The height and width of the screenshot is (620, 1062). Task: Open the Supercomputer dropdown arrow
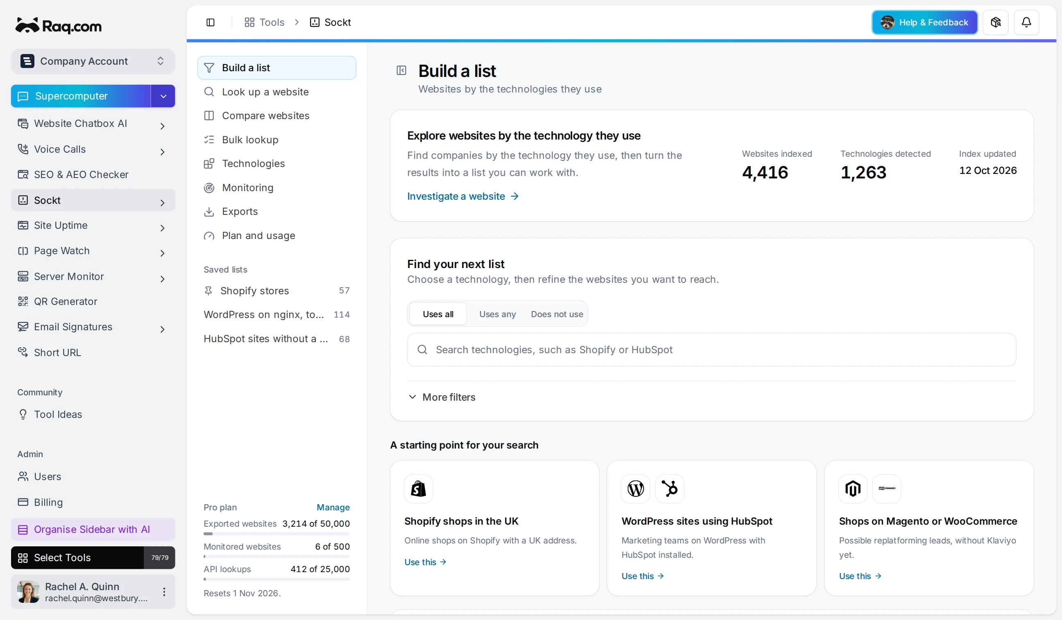coord(163,96)
